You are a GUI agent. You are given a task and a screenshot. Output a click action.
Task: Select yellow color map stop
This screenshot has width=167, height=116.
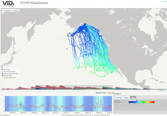(x=148, y=103)
